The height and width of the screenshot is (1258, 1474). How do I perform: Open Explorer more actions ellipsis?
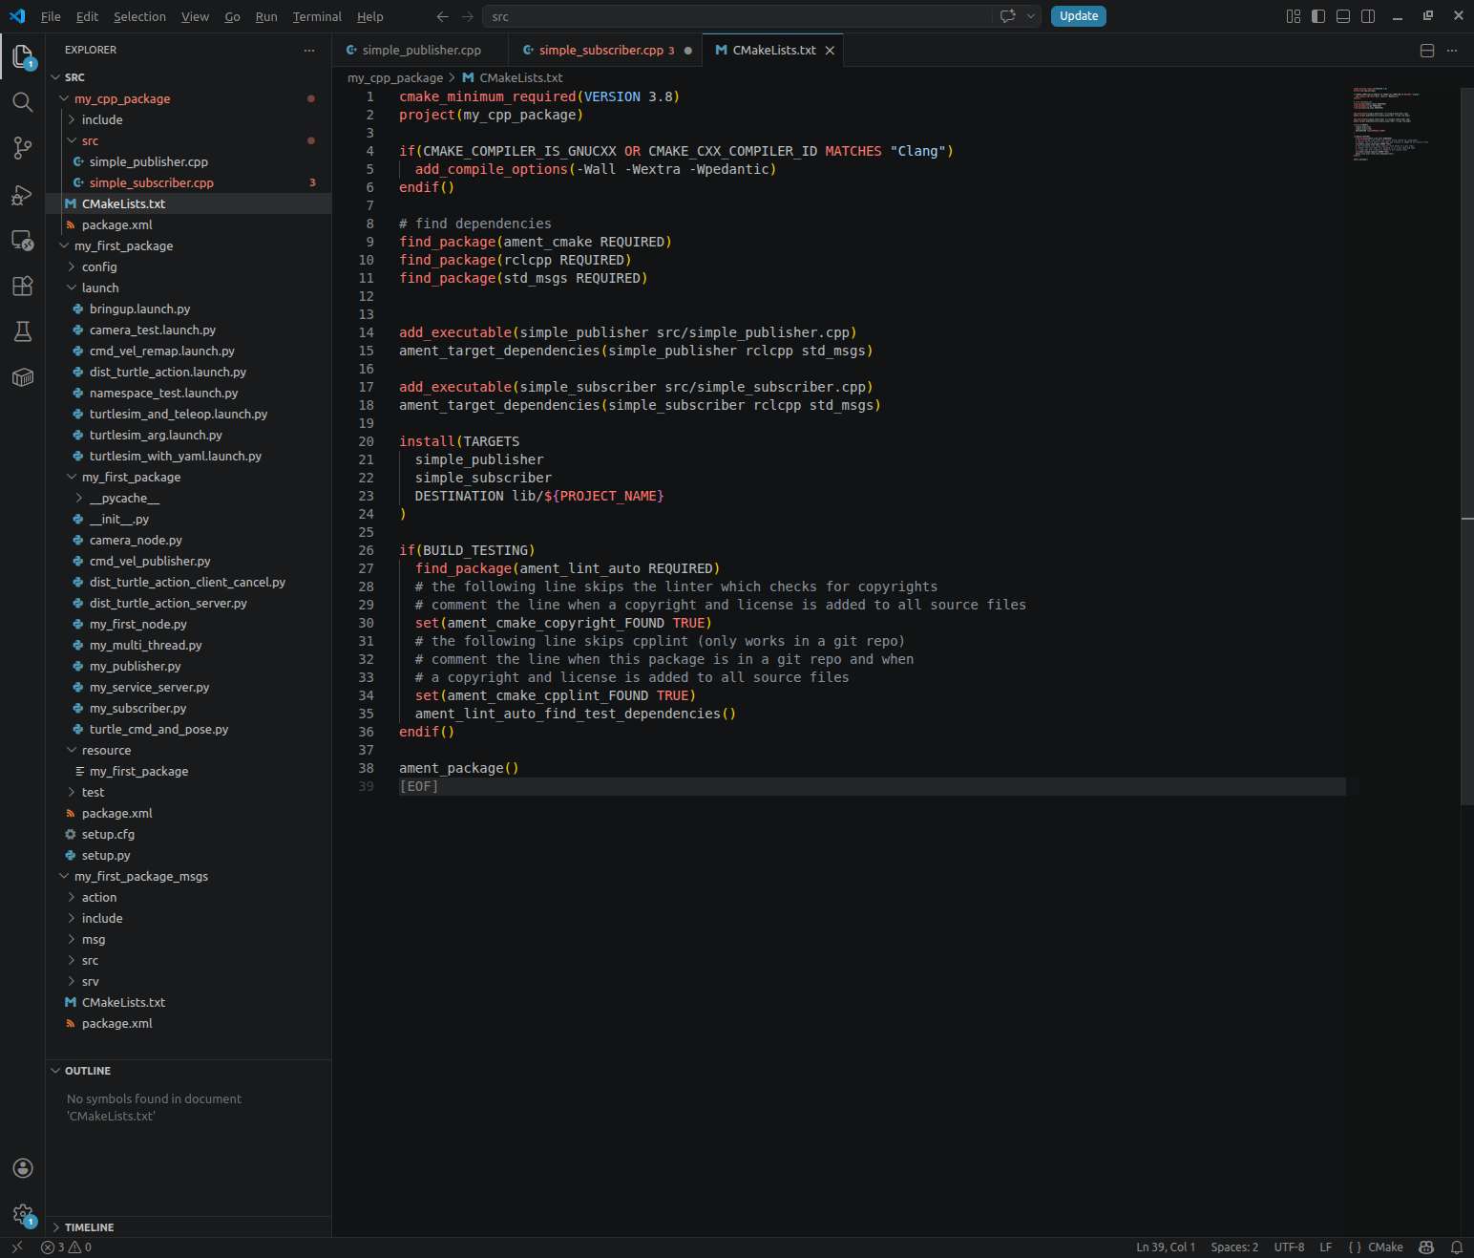(308, 50)
